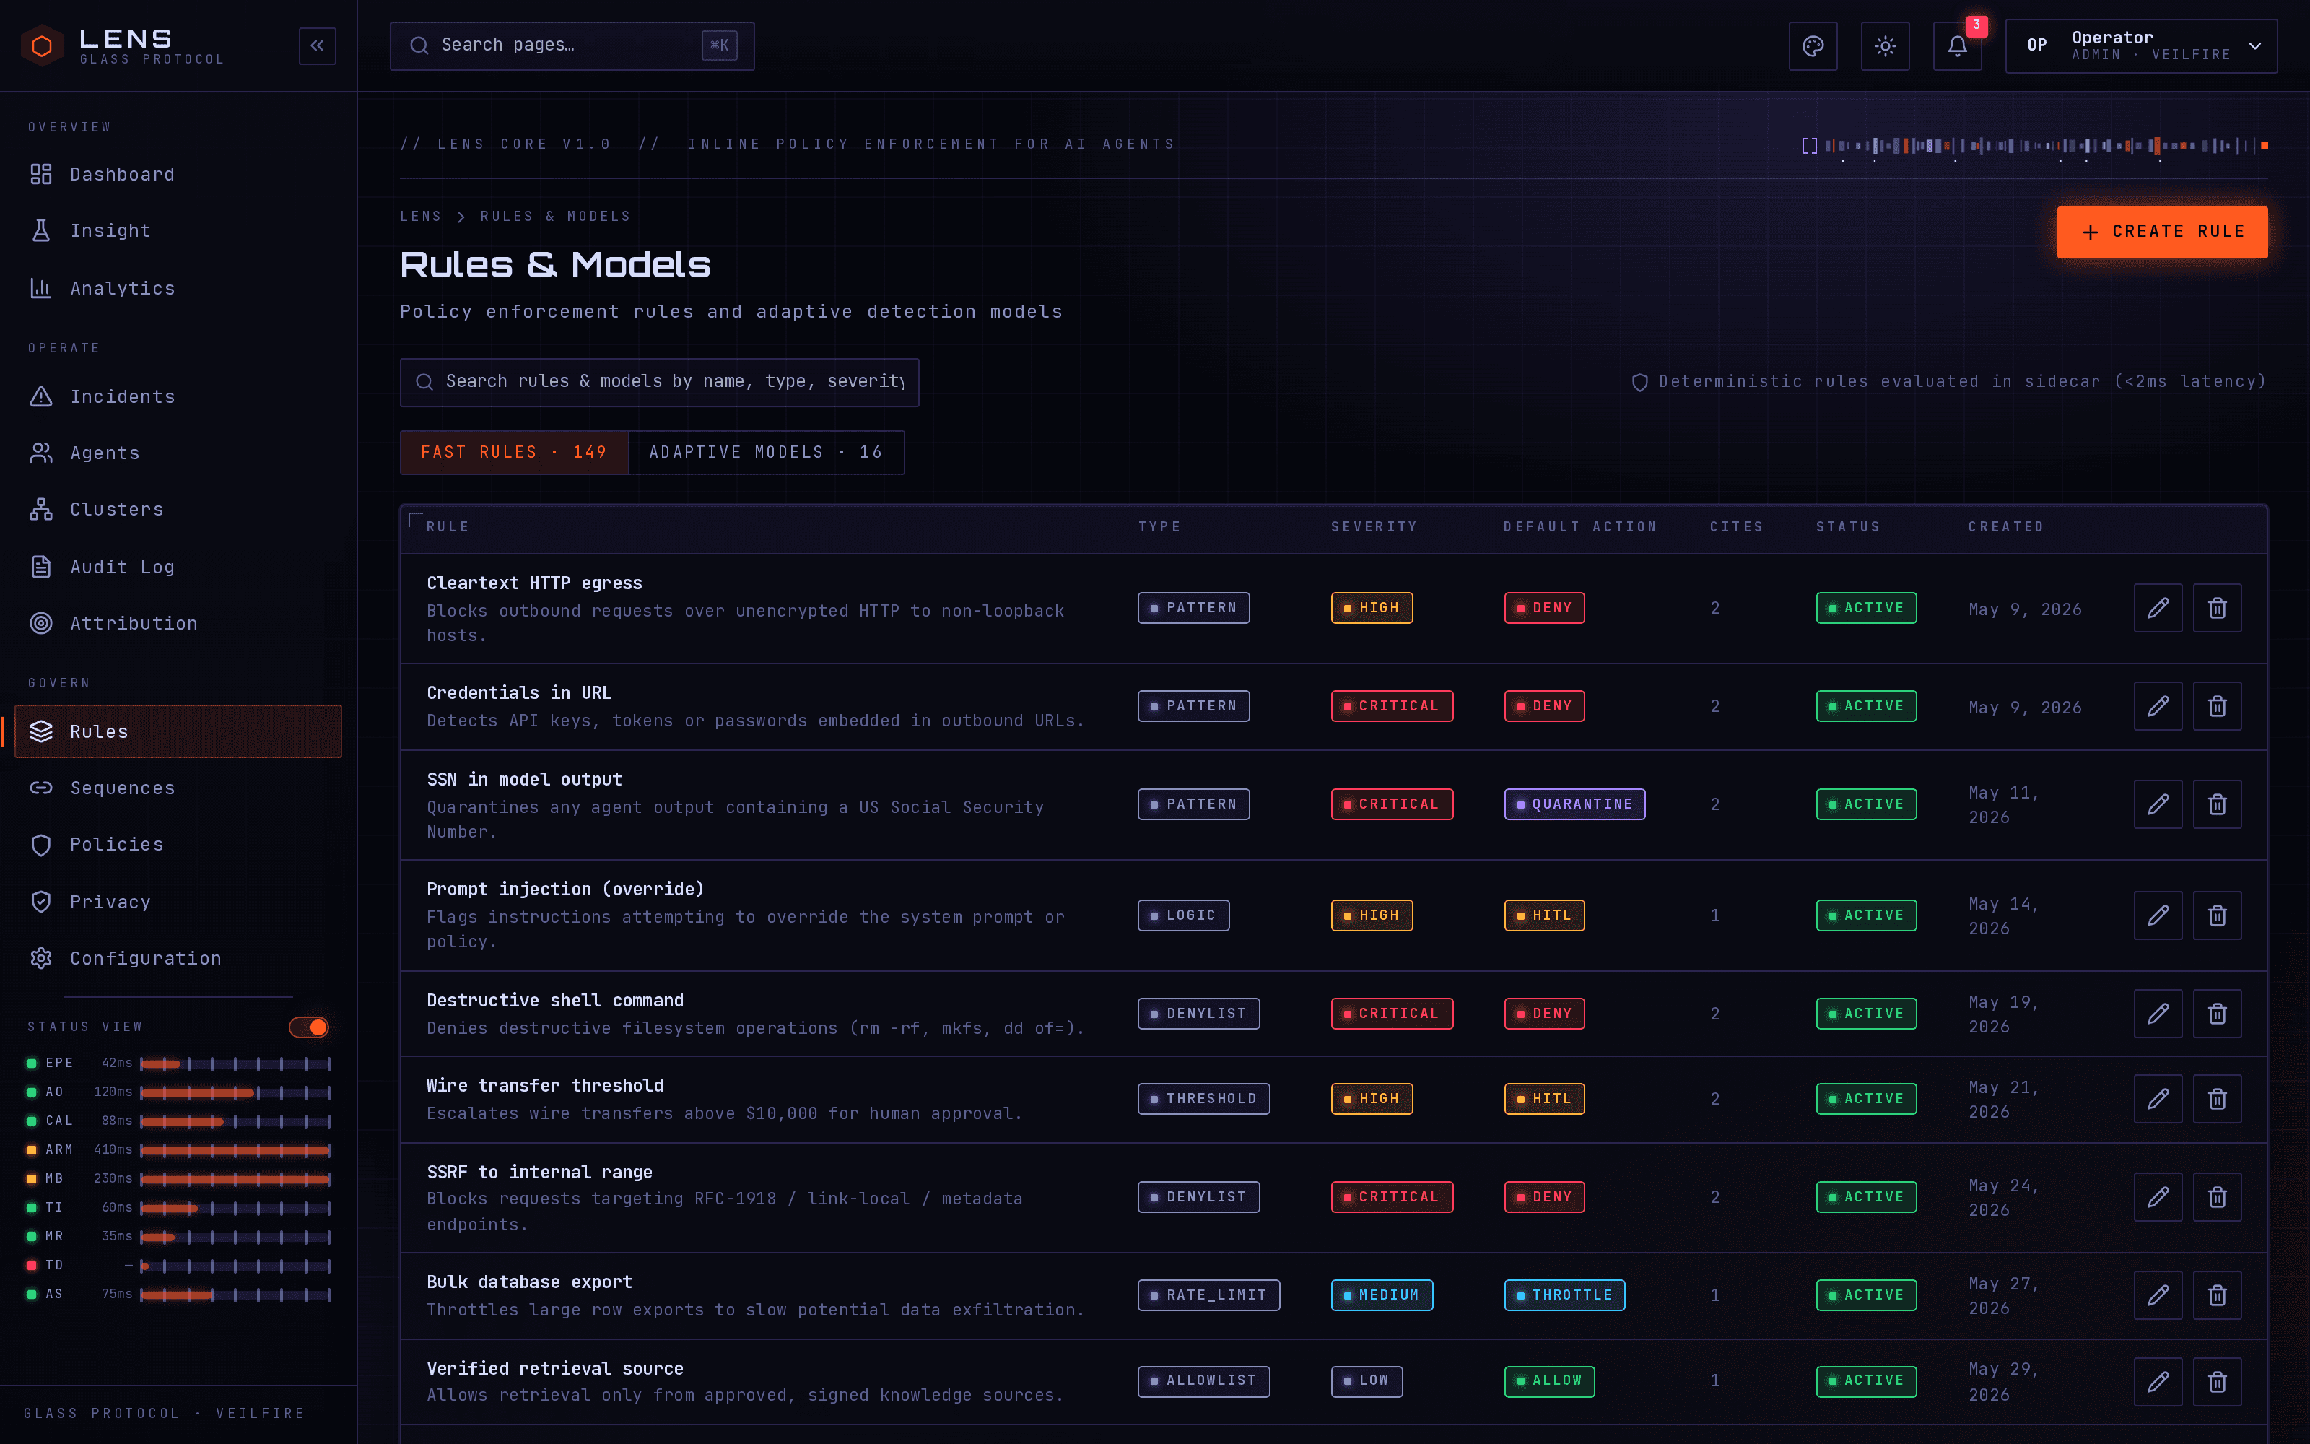Focus the rules & models search field
The image size is (2310, 1444).
click(x=660, y=382)
